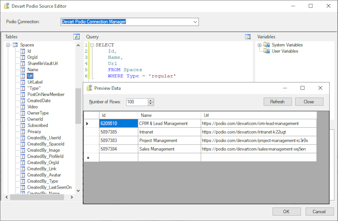Image resolution: width=338 pixels, height=221 pixels.
Task: Increase the Number of Rows with the up arrow
Action: point(151,100)
